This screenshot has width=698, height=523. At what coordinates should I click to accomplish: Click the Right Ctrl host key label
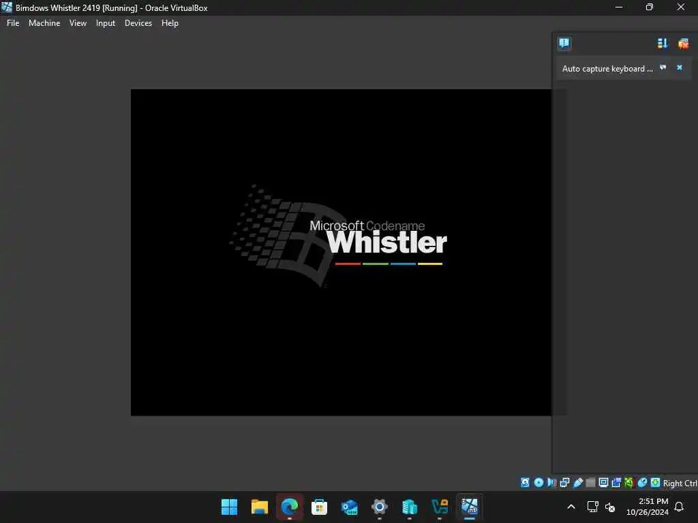(680, 483)
